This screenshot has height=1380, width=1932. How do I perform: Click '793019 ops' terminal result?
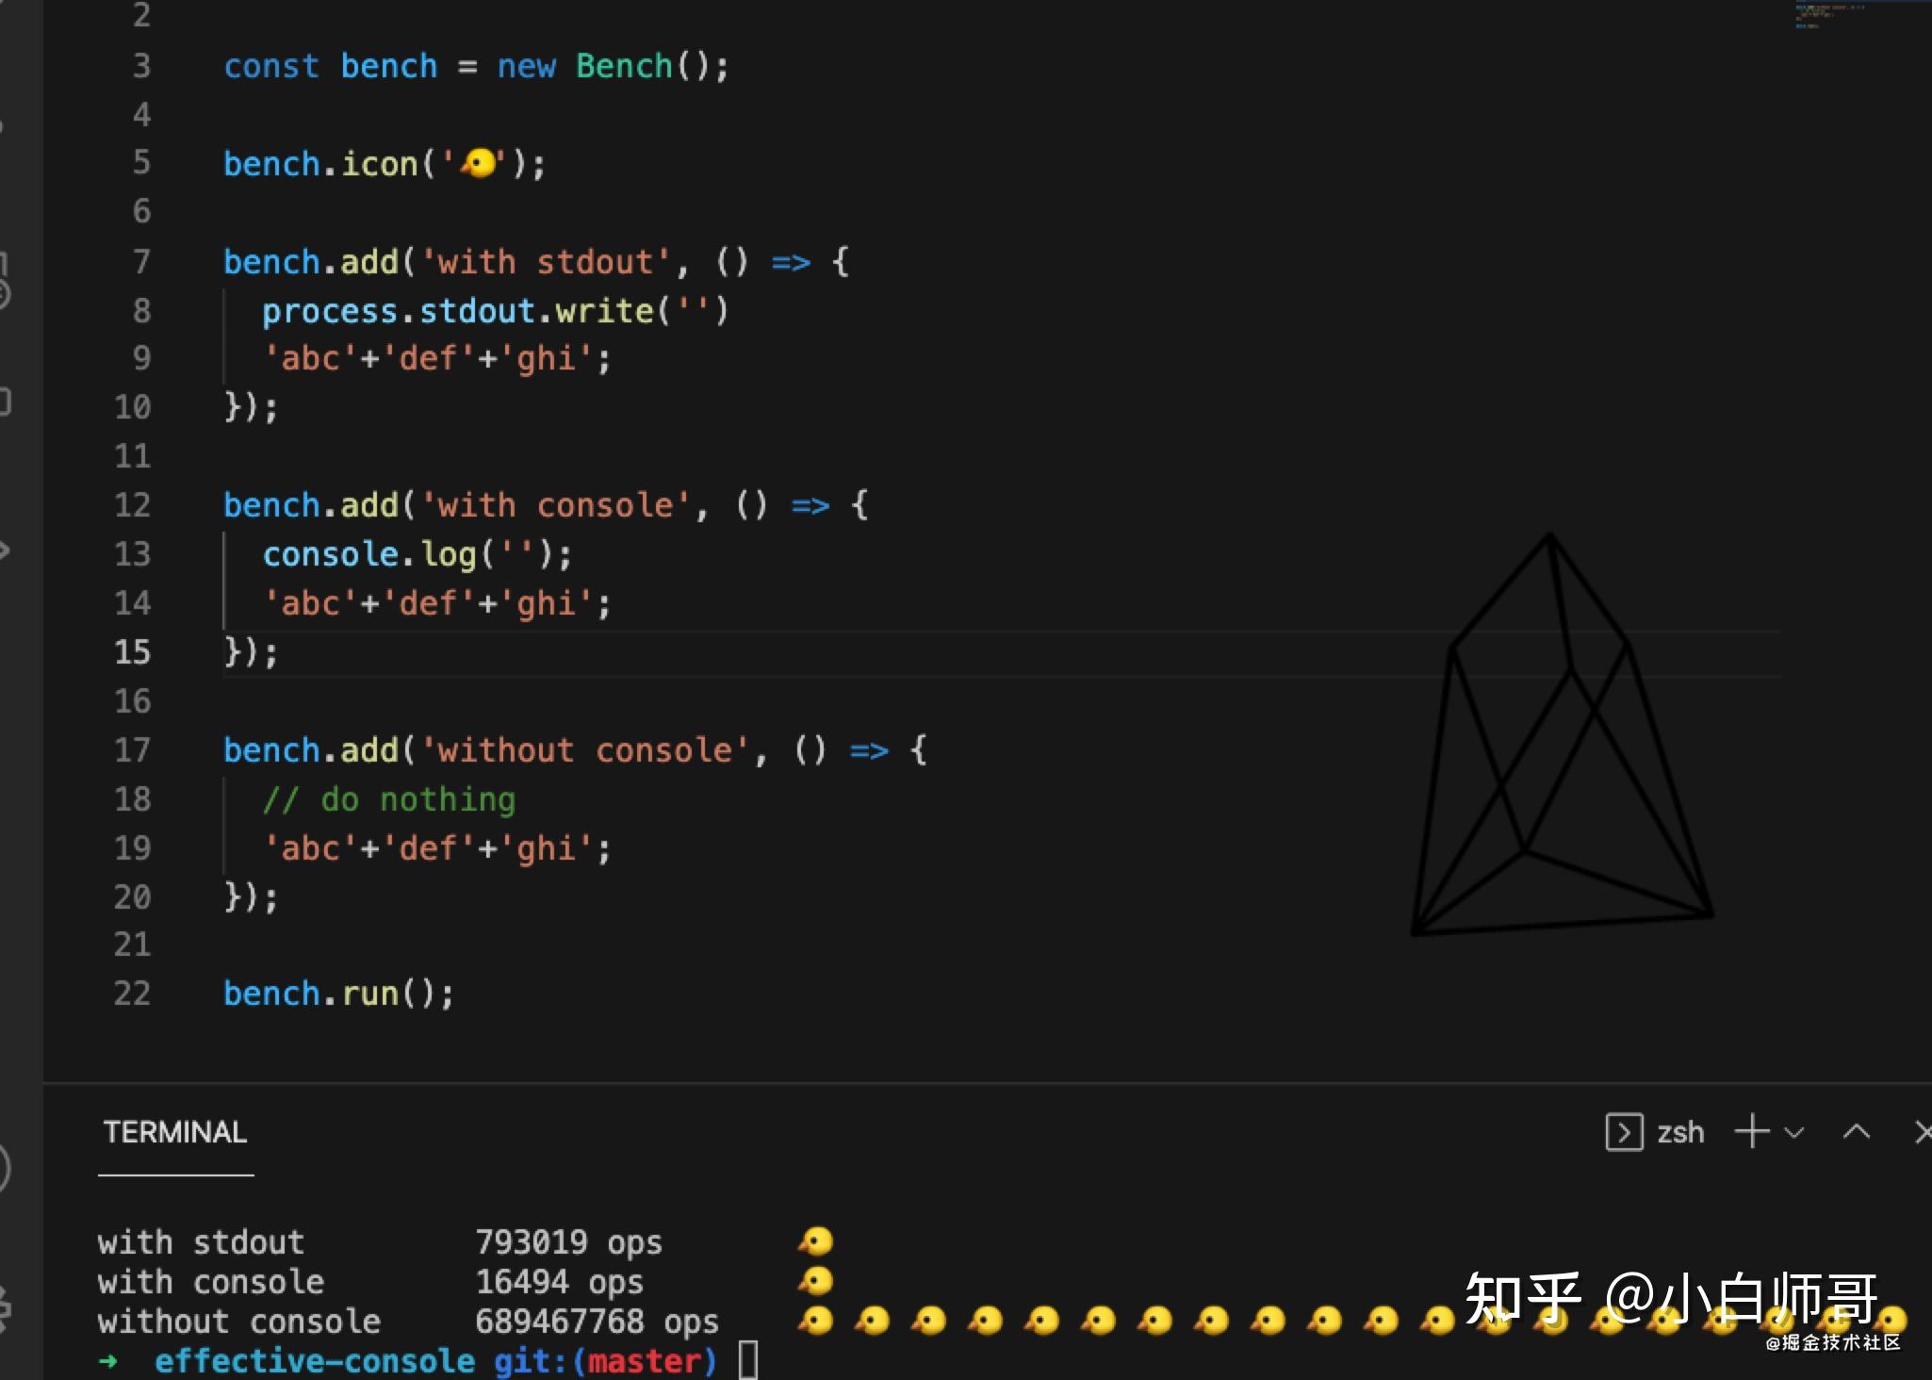point(568,1242)
